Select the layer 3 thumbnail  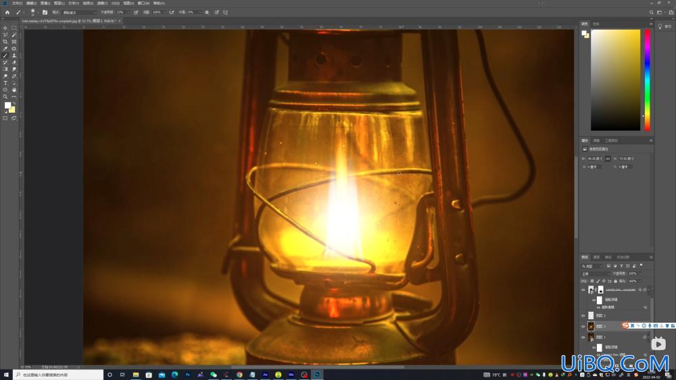[591, 327]
